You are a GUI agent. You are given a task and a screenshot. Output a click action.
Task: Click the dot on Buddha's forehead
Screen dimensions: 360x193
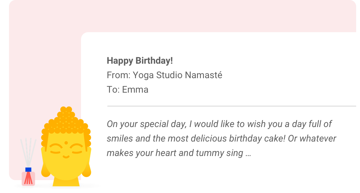click(x=66, y=142)
